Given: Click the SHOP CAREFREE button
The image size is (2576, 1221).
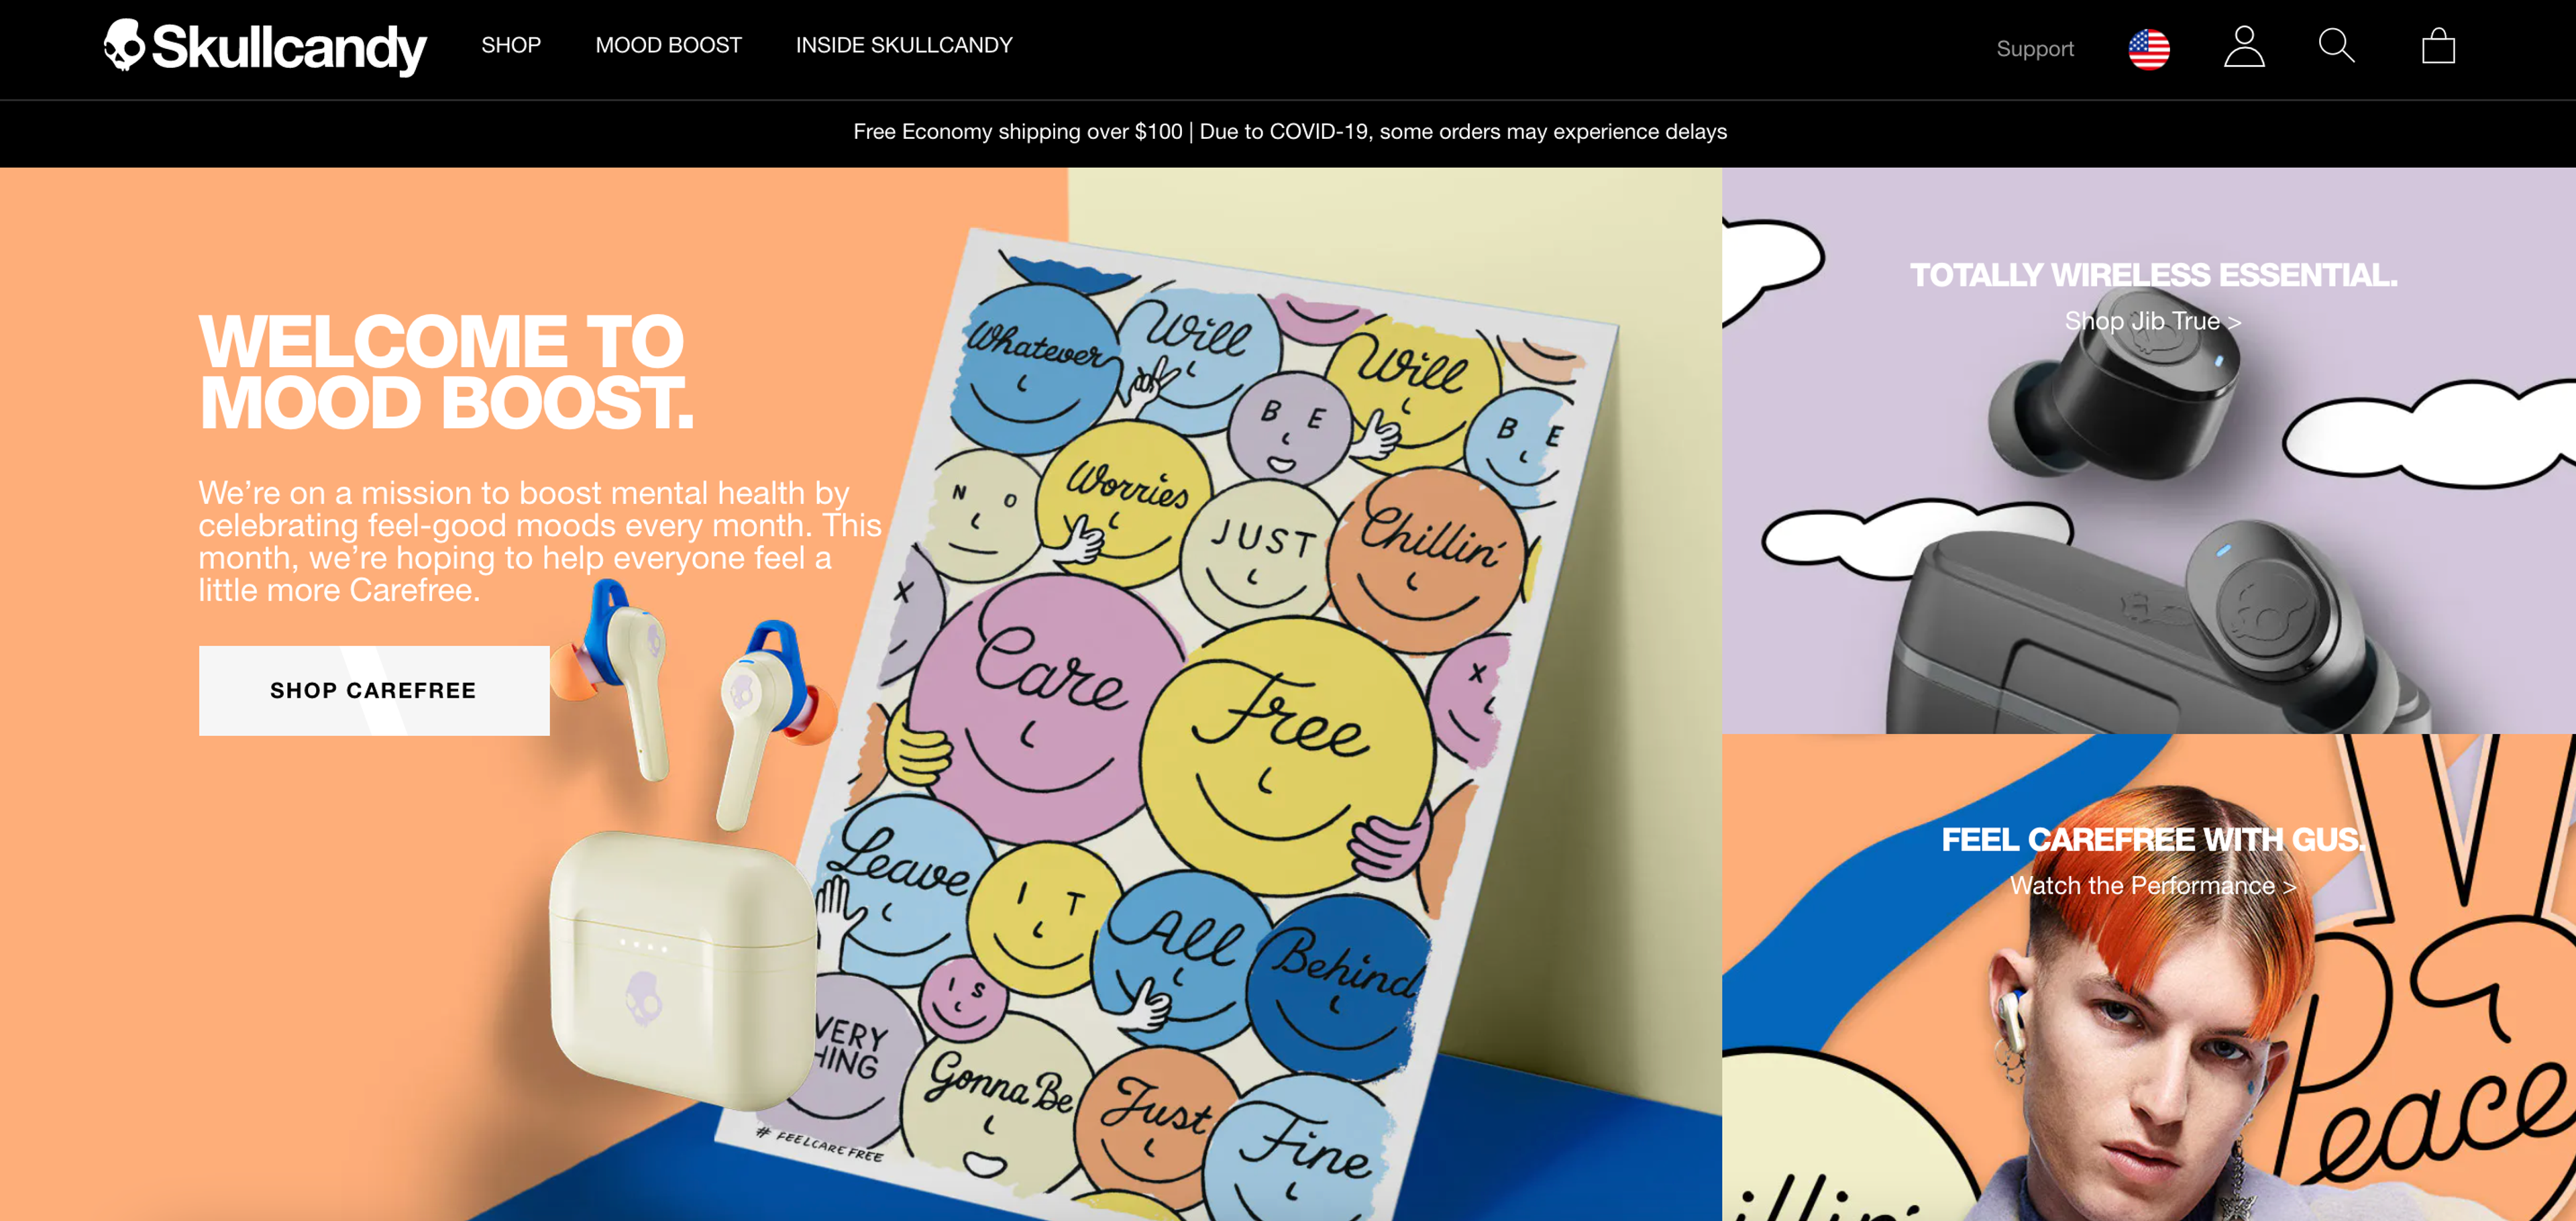Looking at the screenshot, I should tap(374, 690).
